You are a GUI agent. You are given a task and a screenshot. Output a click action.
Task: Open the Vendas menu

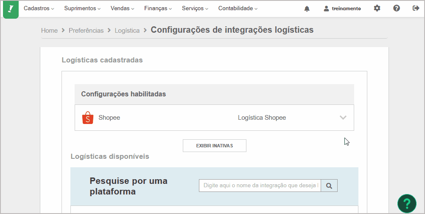[123, 8]
